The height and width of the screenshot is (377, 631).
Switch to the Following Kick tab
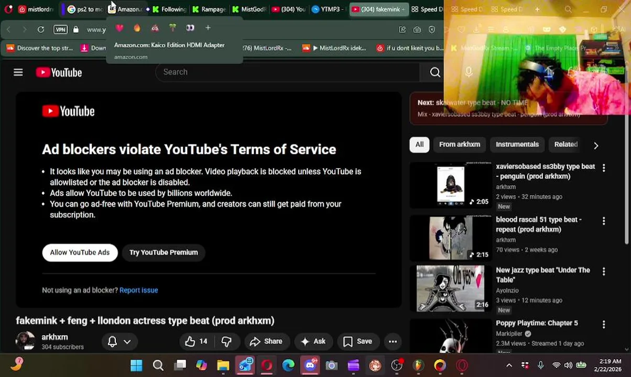pos(169,9)
